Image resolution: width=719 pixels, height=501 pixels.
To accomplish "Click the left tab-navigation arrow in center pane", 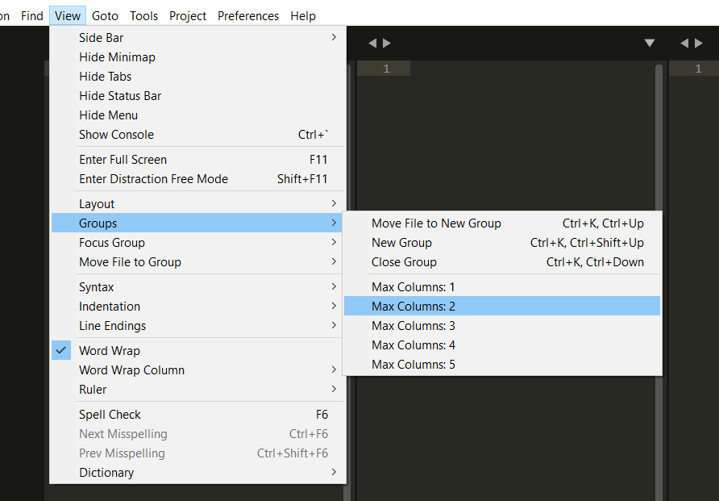I will [x=372, y=43].
